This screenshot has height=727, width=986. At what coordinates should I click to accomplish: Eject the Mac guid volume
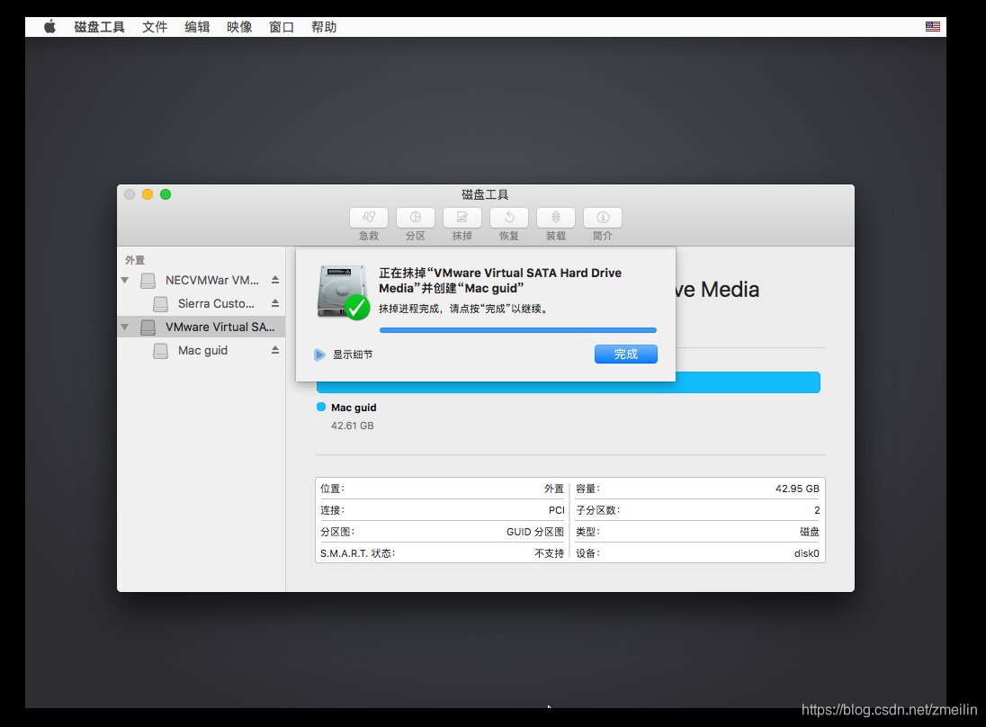(x=274, y=350)
